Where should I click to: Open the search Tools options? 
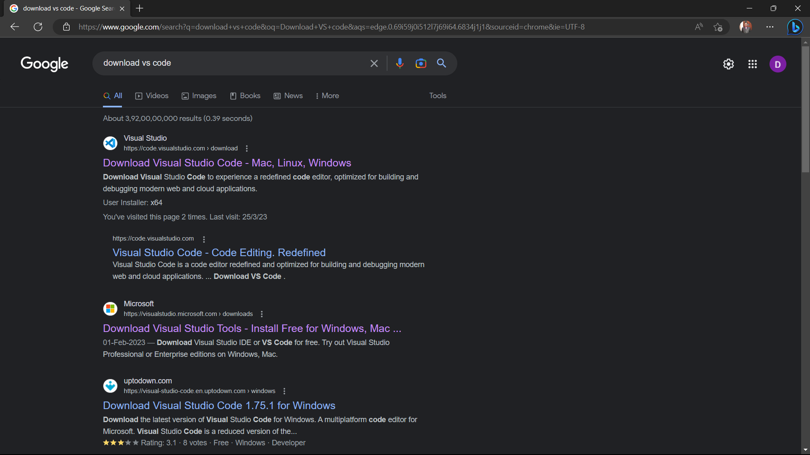pos(437,96)
